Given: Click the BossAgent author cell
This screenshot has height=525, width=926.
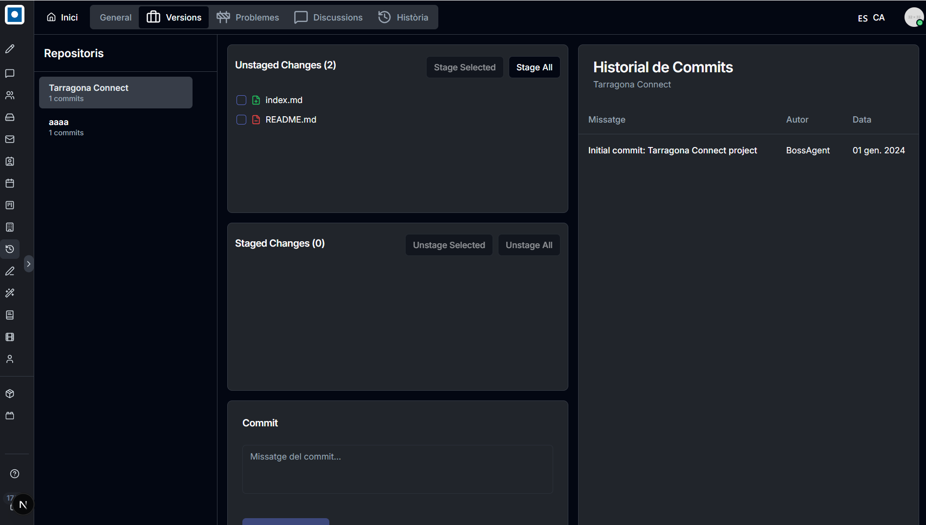Looking at the screenshot, I should tap(808, 150).
